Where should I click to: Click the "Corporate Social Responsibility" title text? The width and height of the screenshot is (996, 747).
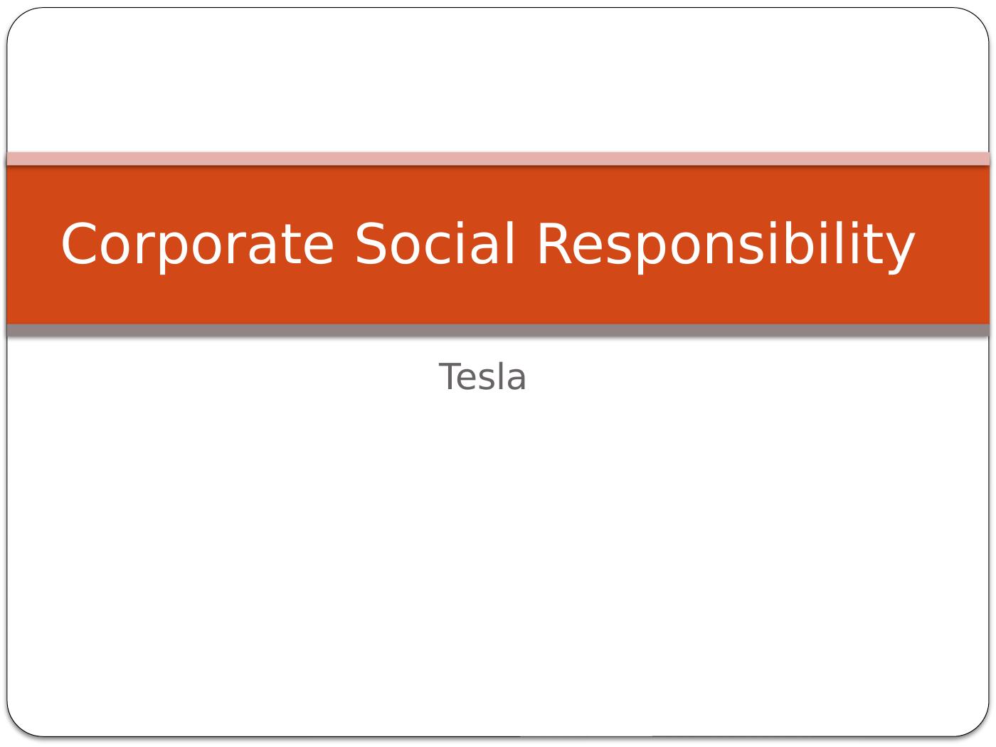click(487, 244)
